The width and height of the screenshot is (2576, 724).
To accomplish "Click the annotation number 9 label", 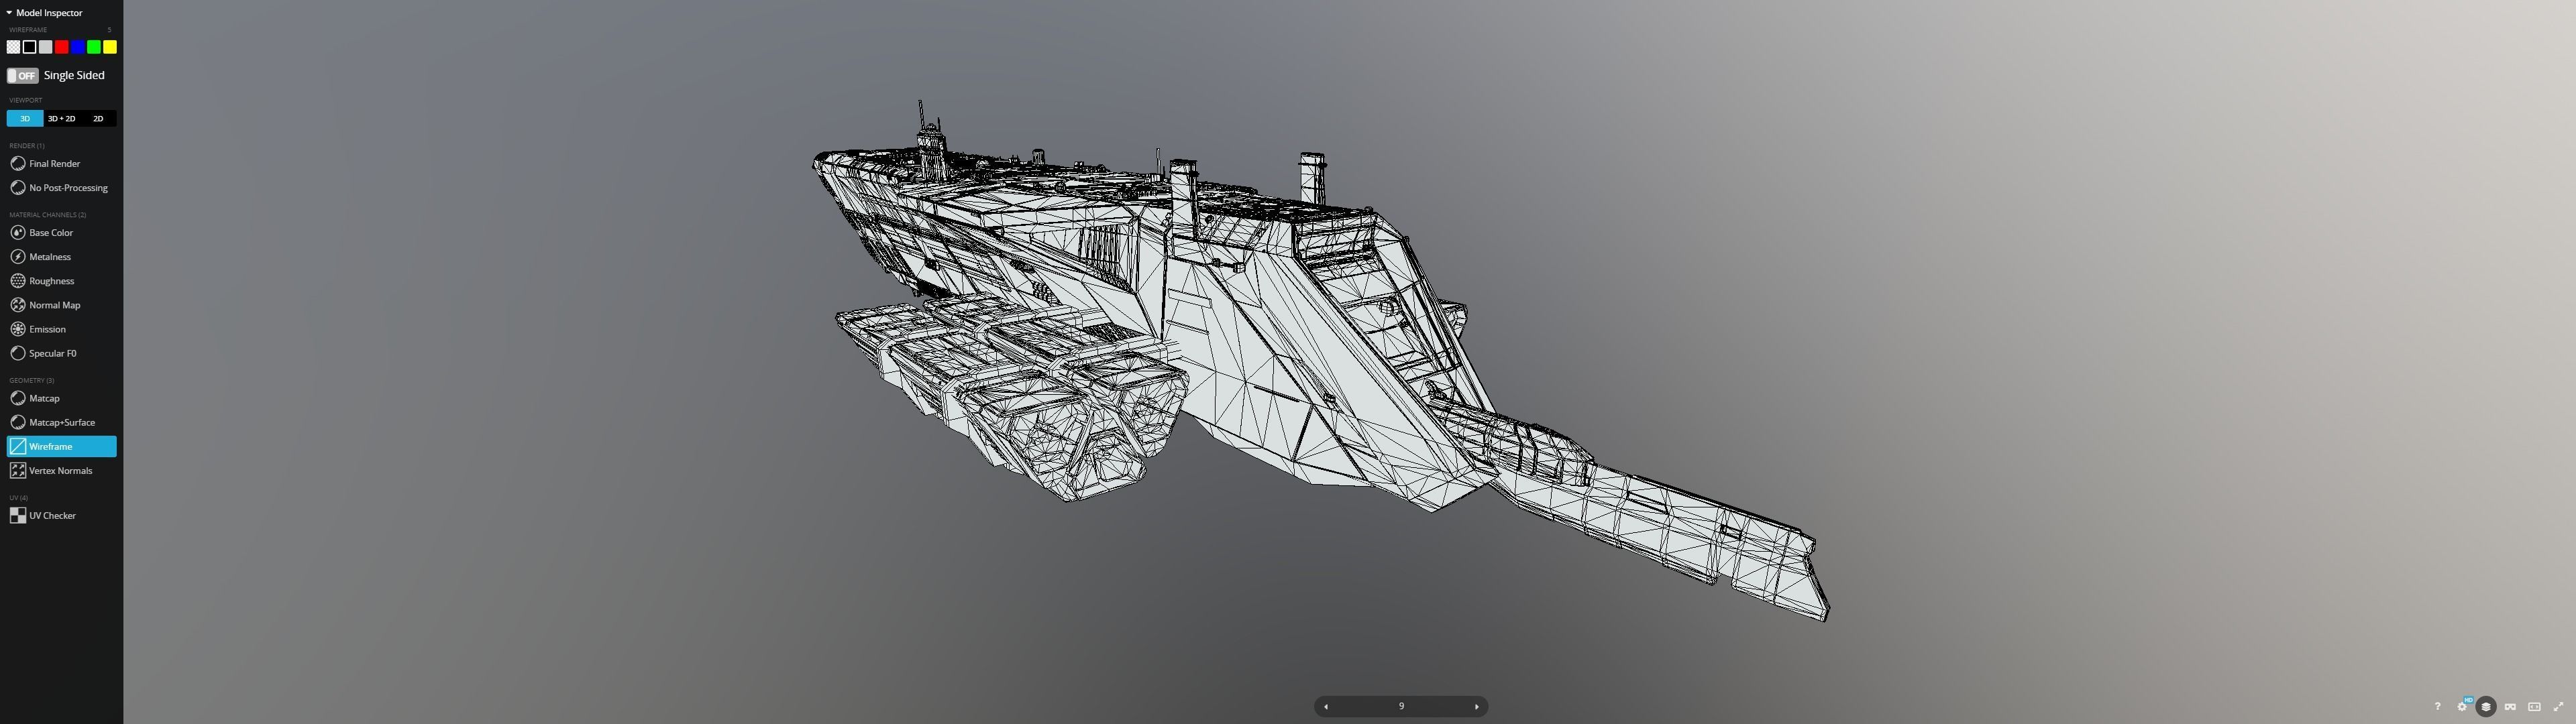I will (x=1401, y=707).
